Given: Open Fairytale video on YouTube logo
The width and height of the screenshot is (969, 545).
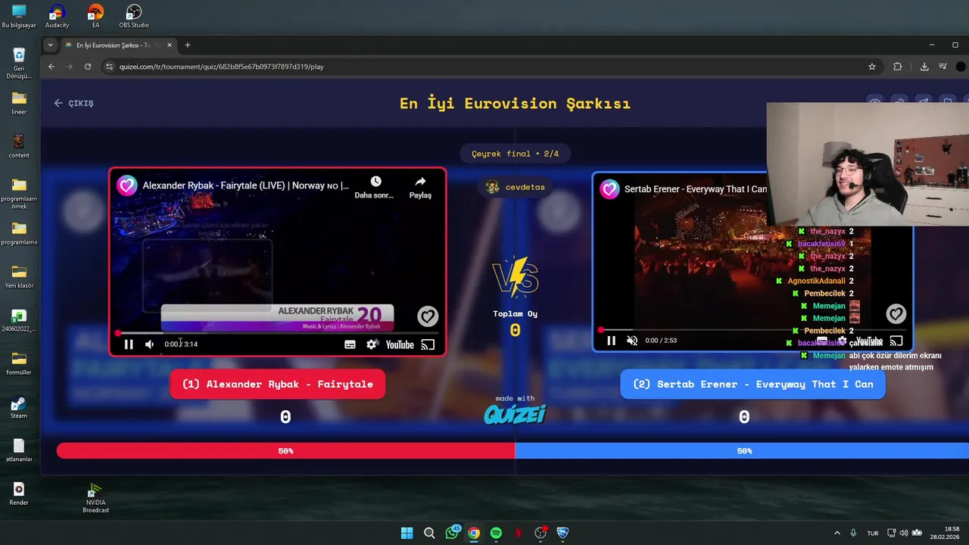Looking at the screenshot, I should 400,344.
